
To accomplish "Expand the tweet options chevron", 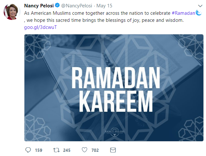I will tap(200, 5).
